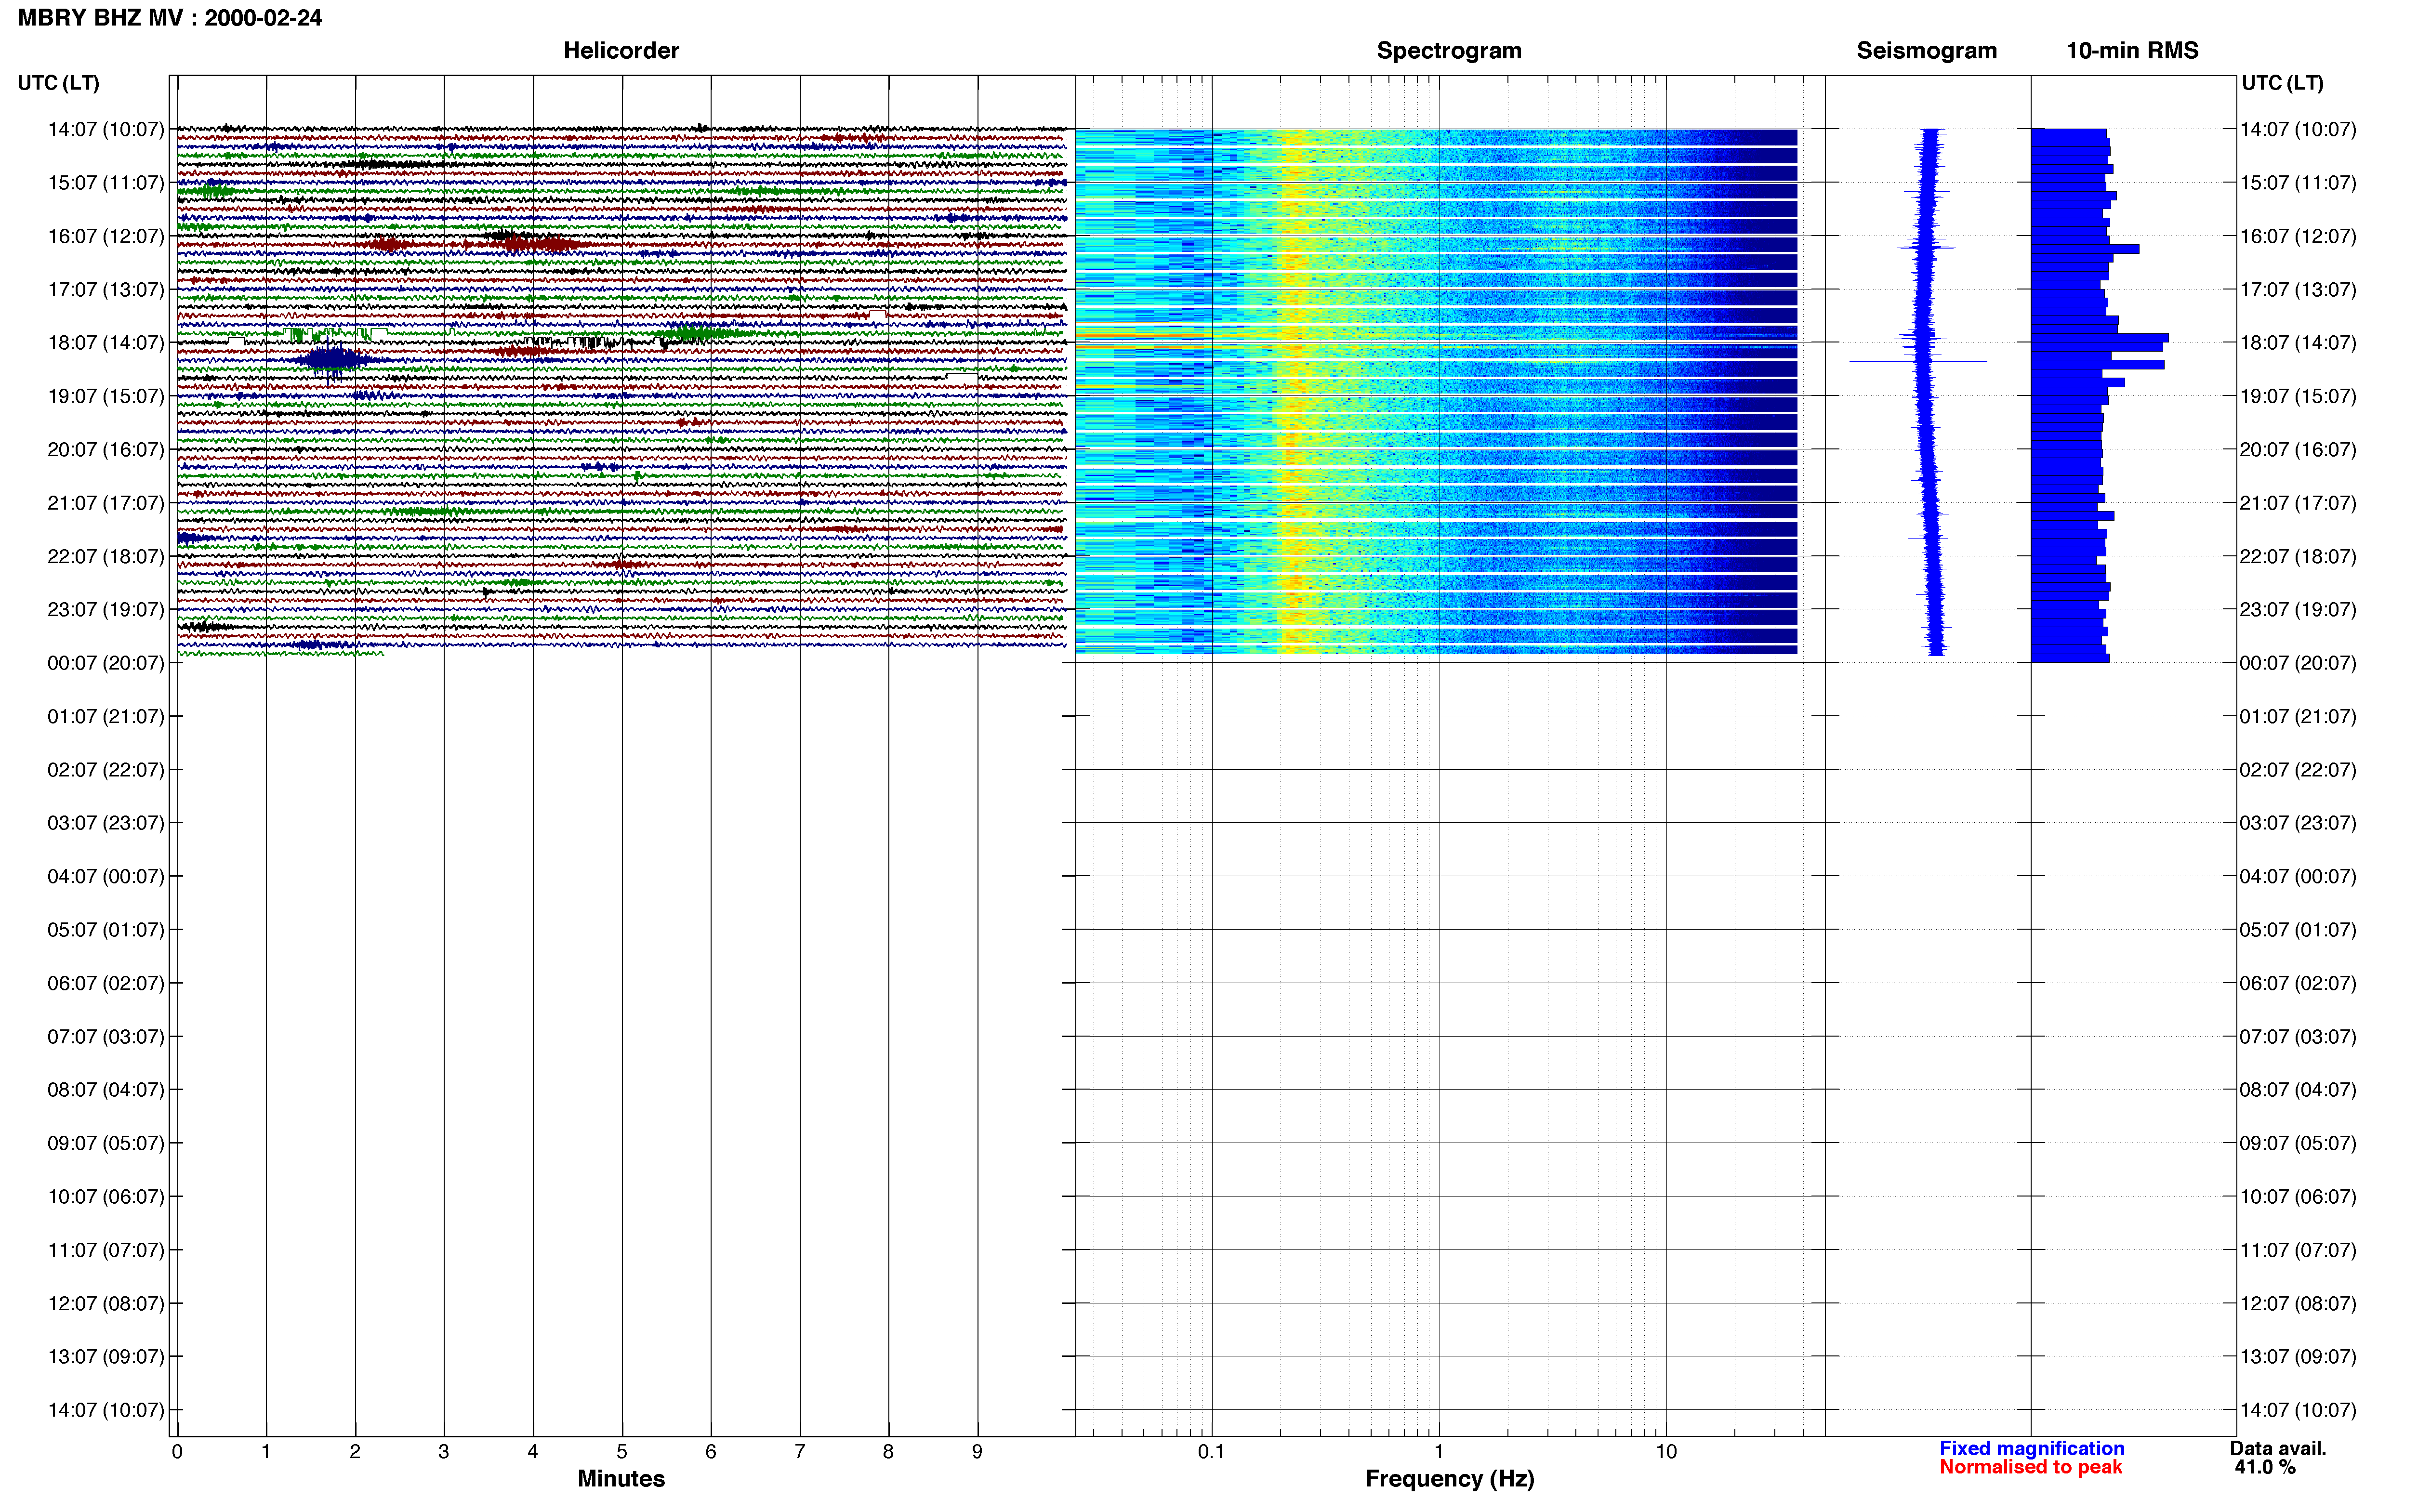Click the left-axis label '16:07 (12:07)'

(106, 236)
